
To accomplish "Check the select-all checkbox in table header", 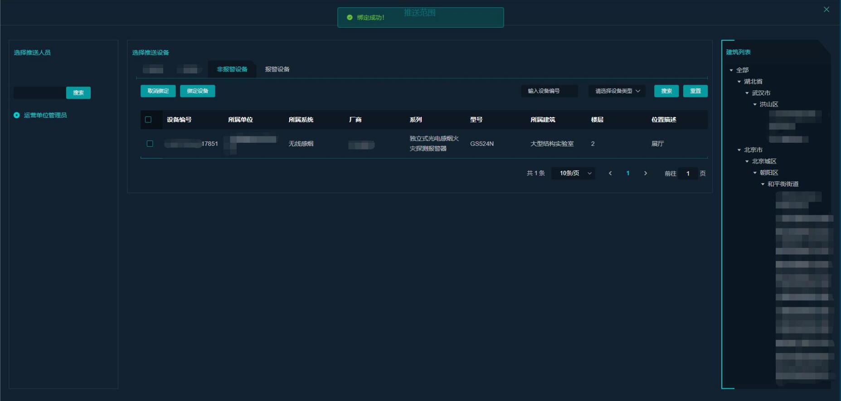I will pyautogui.click(x=148, y=120).
